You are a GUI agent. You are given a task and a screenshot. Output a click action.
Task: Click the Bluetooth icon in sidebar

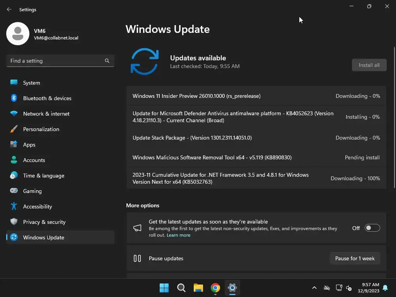point(14,98)
